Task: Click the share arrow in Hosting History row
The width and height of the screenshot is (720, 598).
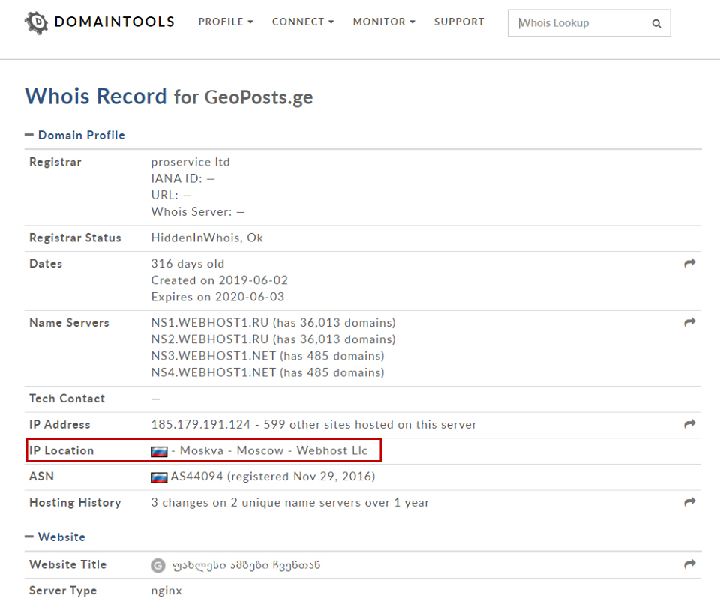Action: coord(690,503)
